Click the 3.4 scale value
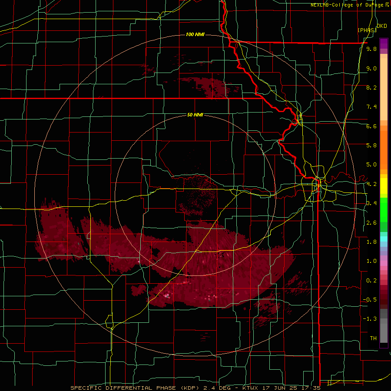Screen dimensions: 391x391 (x=371, y=203)
